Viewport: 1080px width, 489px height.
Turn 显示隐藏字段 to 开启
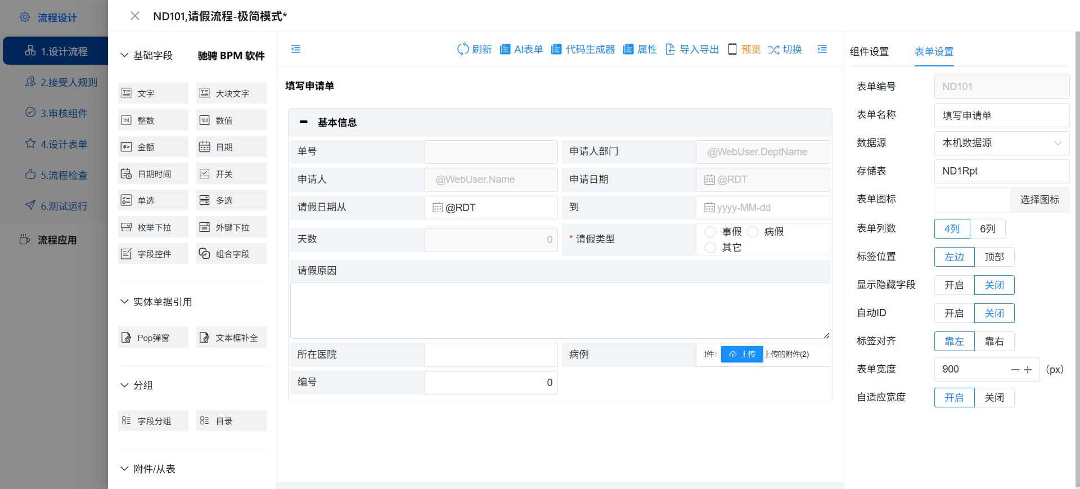pyautogui.click(x=954, y=285)
